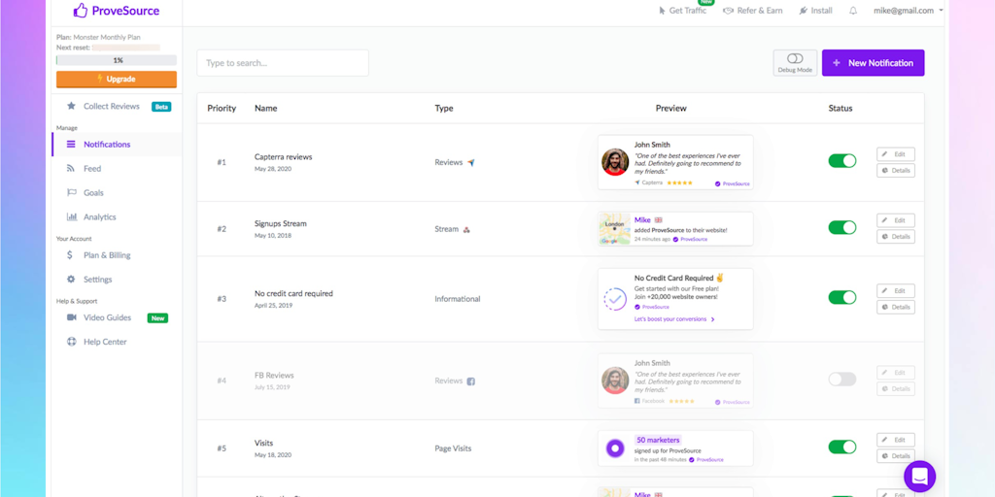Go to Collect Reviews in the sidebar
Image resolution: width=995 pixels, height=497 pixels.
pos(111,106)
